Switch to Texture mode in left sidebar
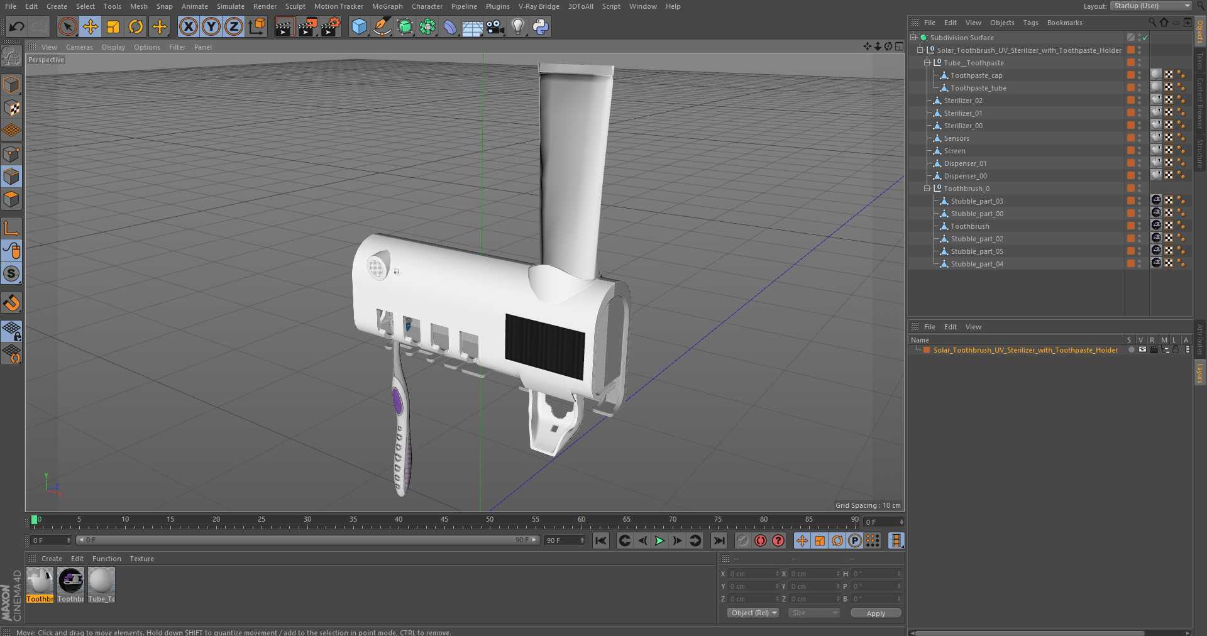The width and height of the screenshot is (1207, 636). (11, 108)
